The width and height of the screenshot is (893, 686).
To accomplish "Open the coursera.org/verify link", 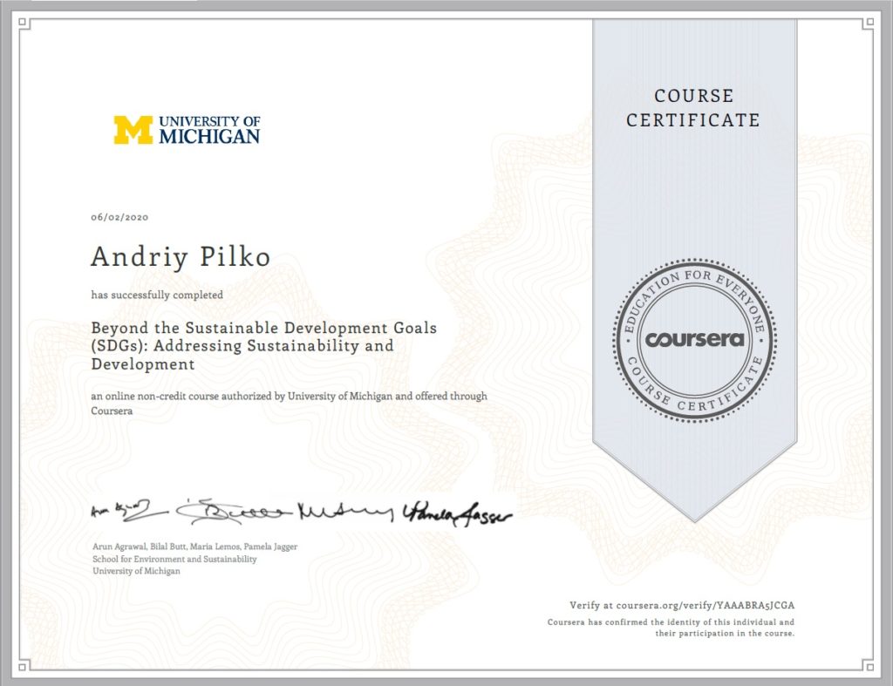I will pyautogui.click(x=682, y=604).
